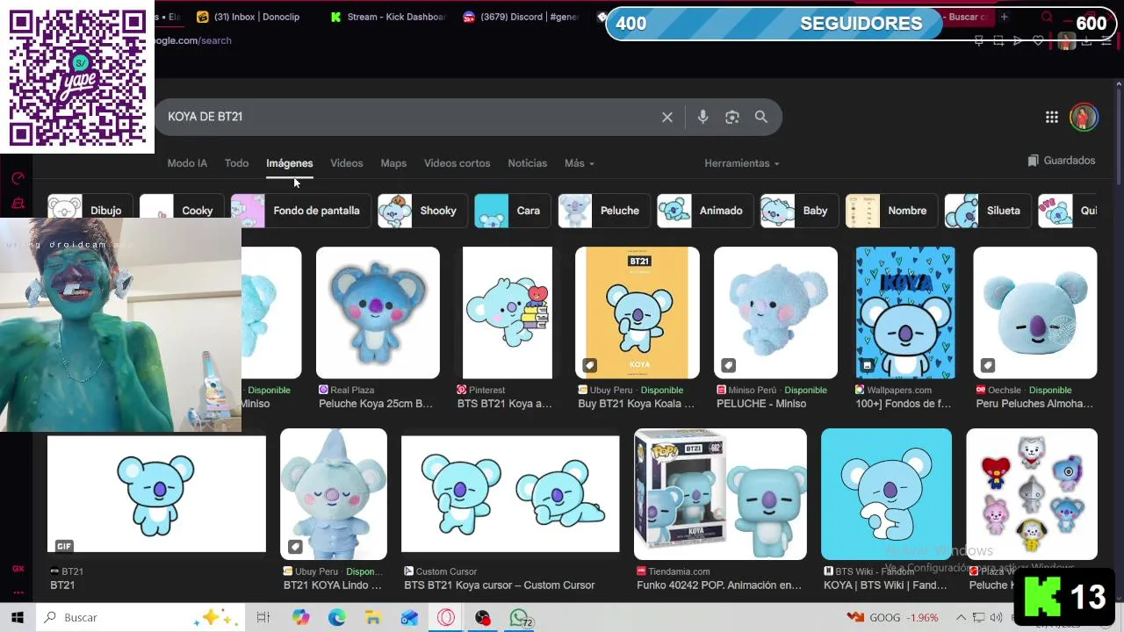Filter images by Cooky chip
The image size is (1124, 632).
point(181,211)
